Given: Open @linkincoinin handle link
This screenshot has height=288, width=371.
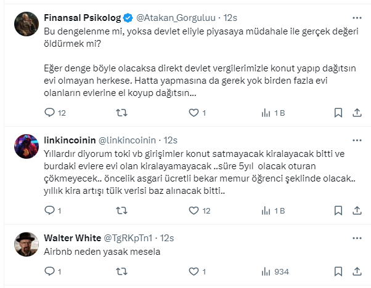Looking at the screenshot, I should point(128,140).
